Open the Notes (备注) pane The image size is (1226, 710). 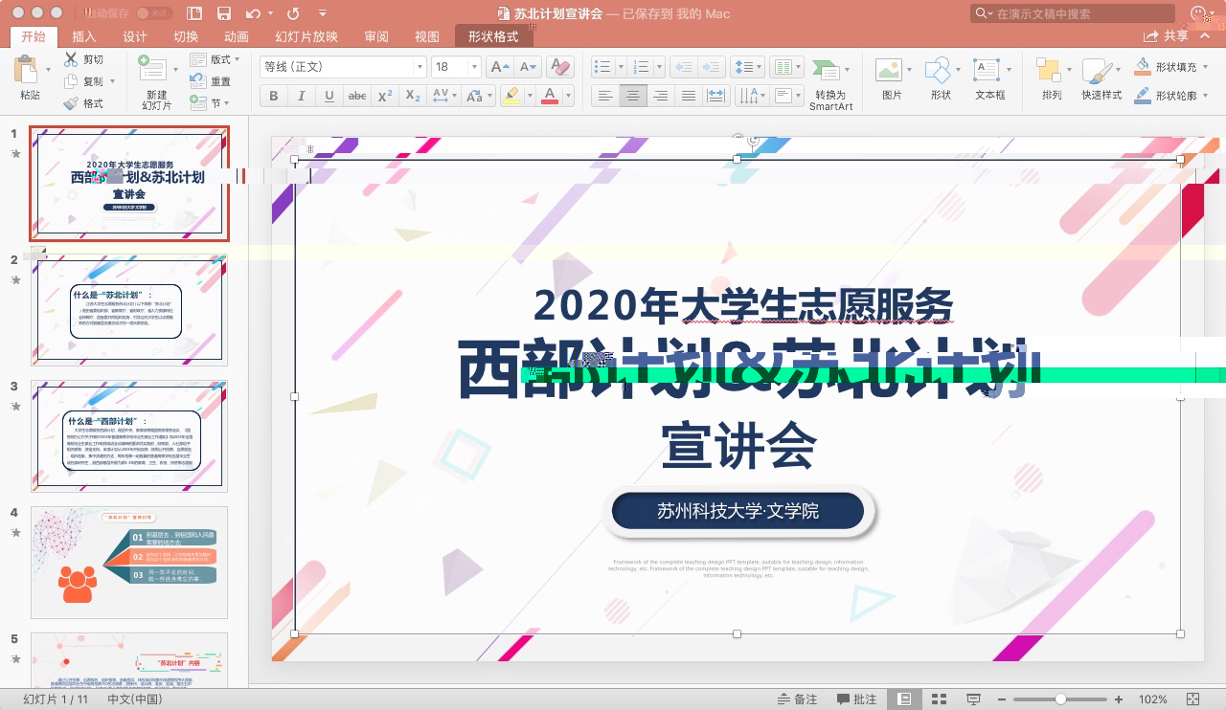pyautogui.click(x=797, y=699)
